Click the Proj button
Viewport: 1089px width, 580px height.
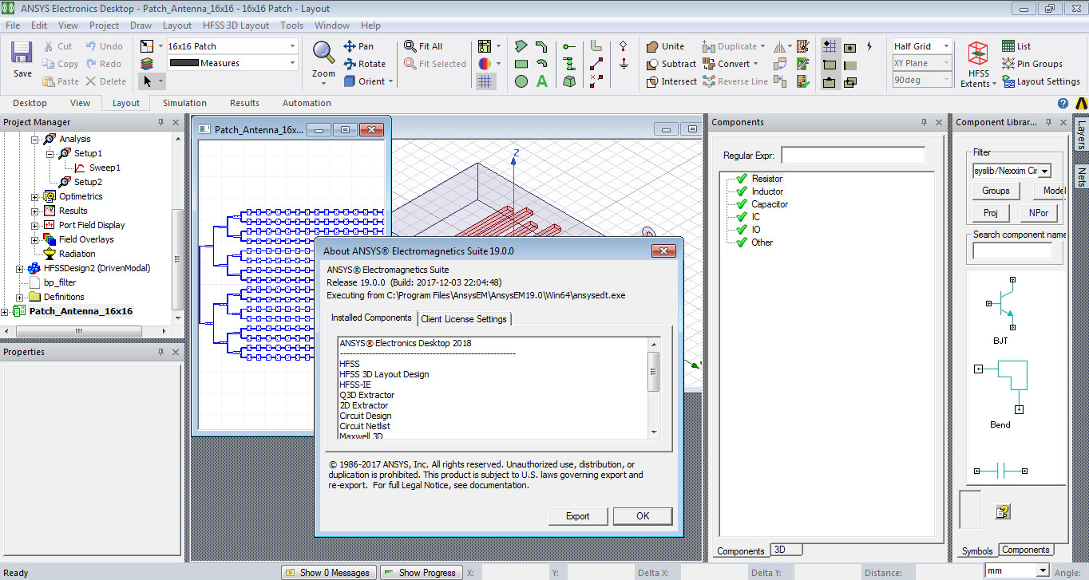point(991,213)
